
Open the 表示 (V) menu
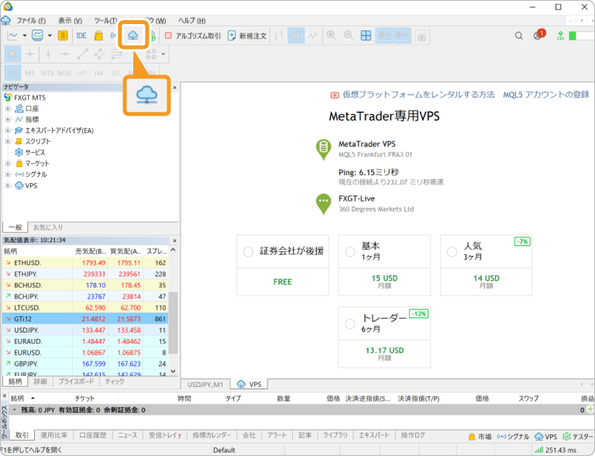[70, 20]
